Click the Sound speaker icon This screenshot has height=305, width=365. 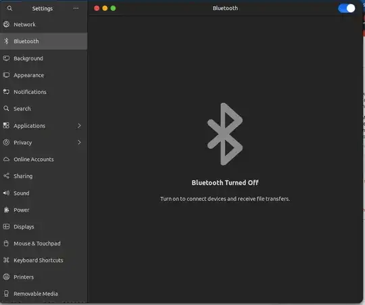click(7, 193)
